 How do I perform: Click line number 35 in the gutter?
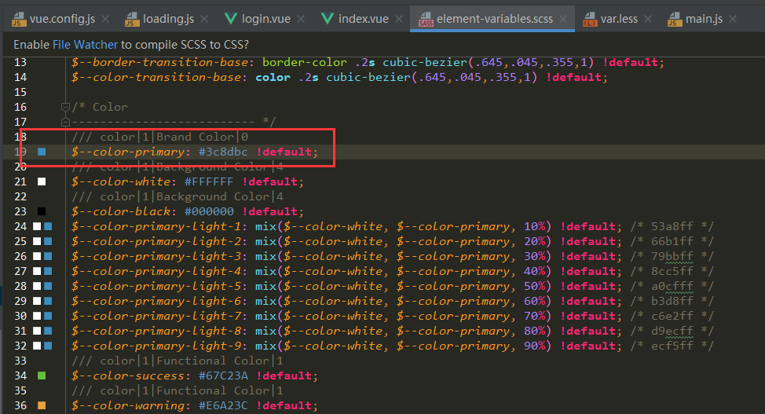pos(20,390)
